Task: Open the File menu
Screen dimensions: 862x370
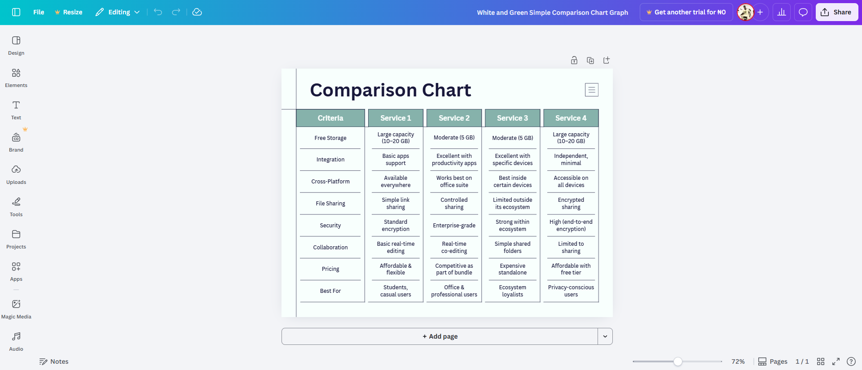Action: click(39, 12)
